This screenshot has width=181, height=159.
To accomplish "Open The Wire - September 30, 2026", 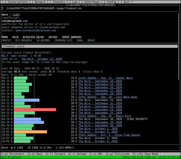I will [x=100, y=125].
